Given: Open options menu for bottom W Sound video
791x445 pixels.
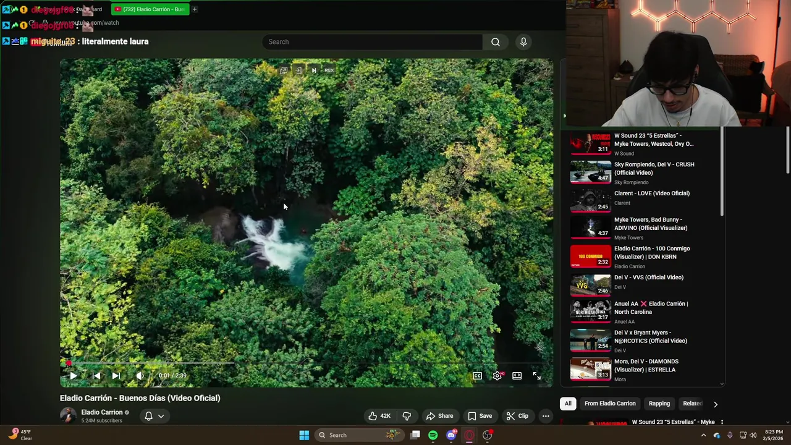Looking at the screenshot, I should pos(721,422).
